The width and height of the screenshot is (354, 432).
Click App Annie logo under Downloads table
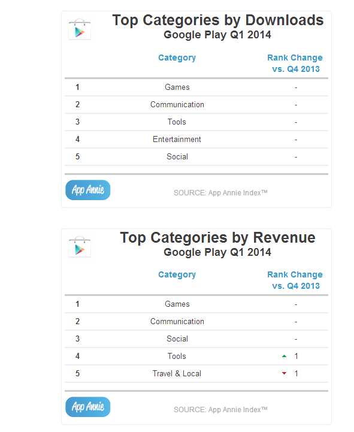[88, 190]
